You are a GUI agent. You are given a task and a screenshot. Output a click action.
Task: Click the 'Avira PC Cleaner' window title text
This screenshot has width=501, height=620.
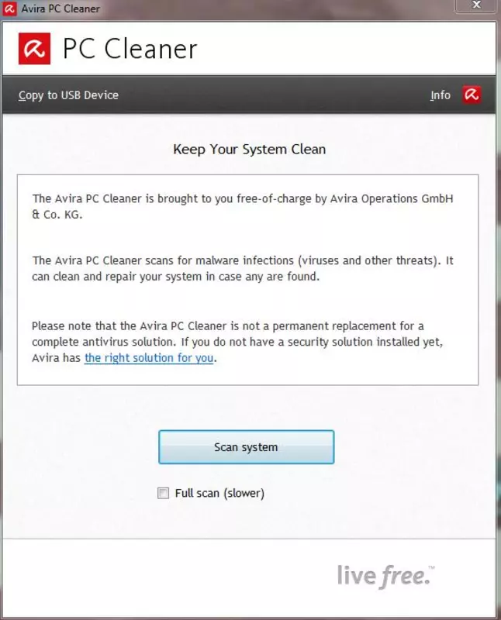coord(60,9)
